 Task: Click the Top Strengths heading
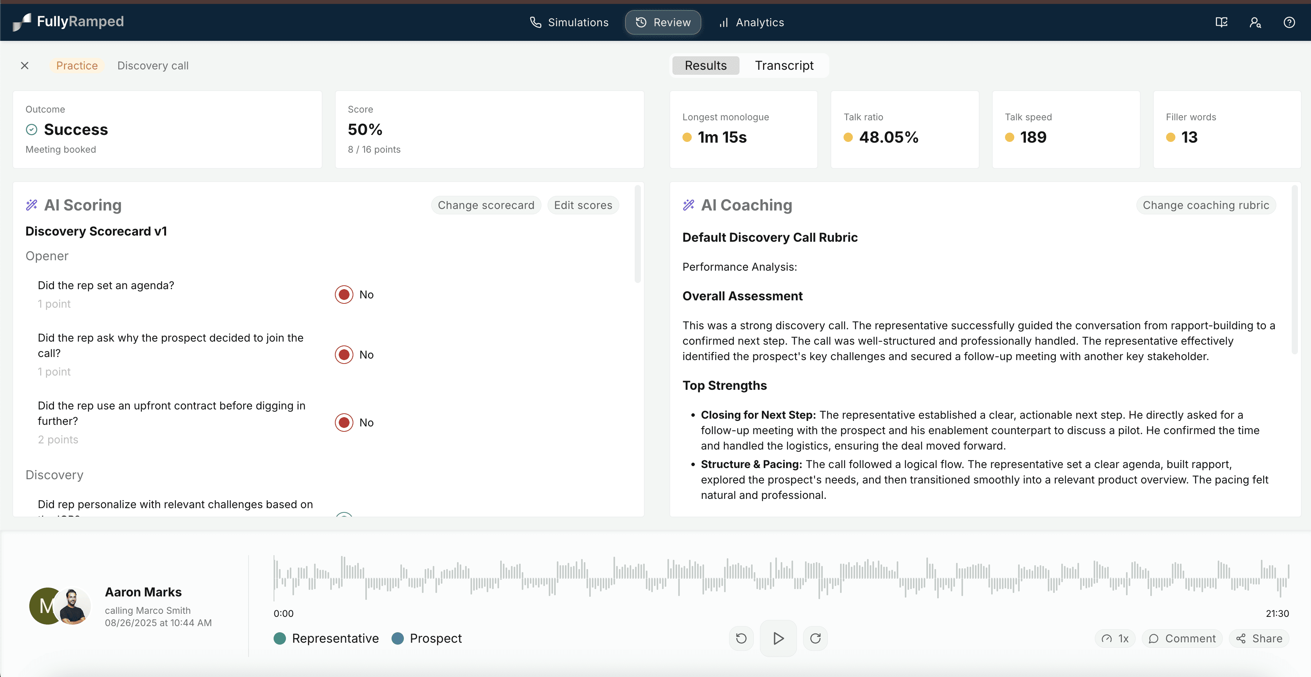coord(725,386)
